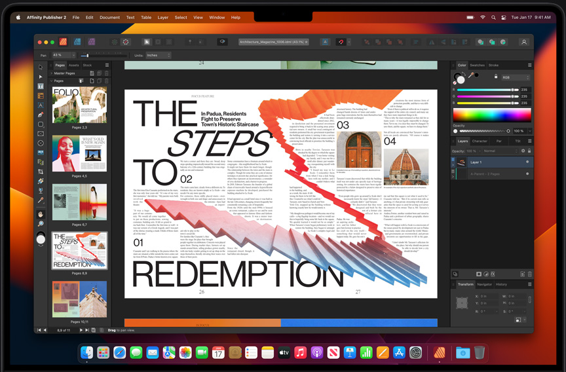Open the Layer menu
The height and width of the screenshot is (372, 566).
[x=162, y=17]
